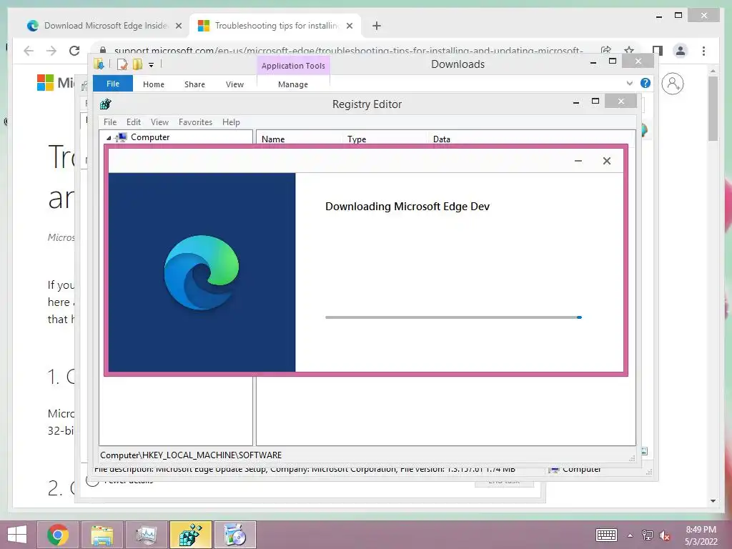Open the Manage tab under Application Tools
This screenshot has height=549, width=732.
[x=292, y=84]
